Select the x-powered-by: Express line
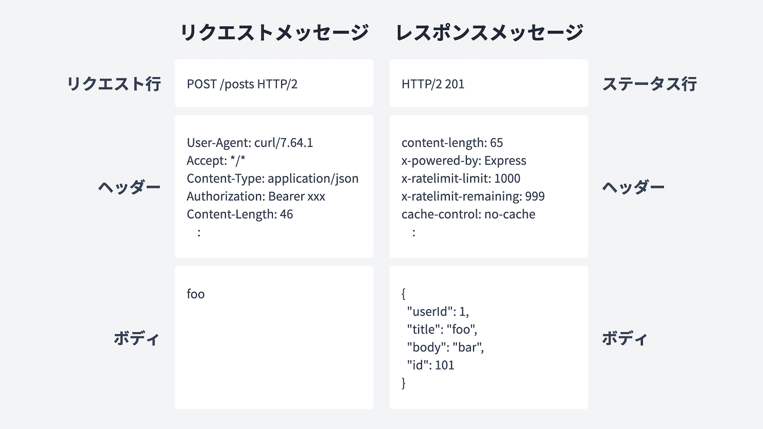The width and height of the screenshot is (763, 429). [x=464, y=161]
